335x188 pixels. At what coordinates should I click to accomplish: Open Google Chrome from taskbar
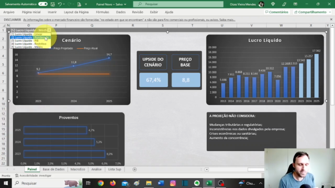tap(100, 183)
